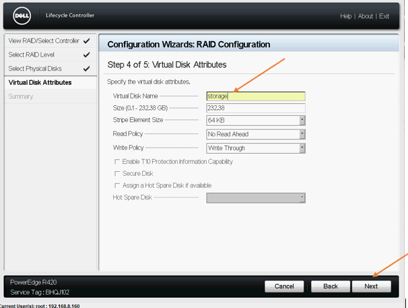The height and width of the screenshot is (308, 408).
Task: Click the 'PowerEdge R420' text
Action: tap(33, 282)
